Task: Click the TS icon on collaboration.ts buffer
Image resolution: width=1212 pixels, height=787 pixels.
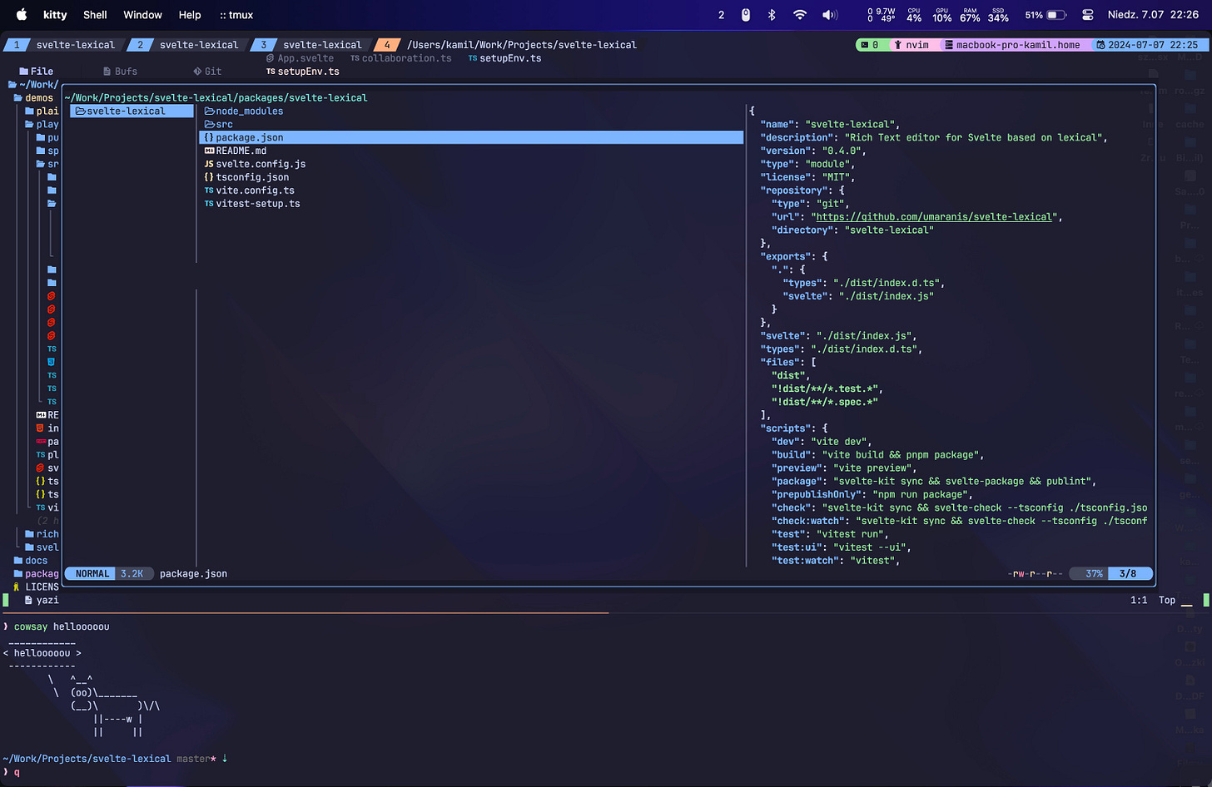Action: click(x=355, y=58)
